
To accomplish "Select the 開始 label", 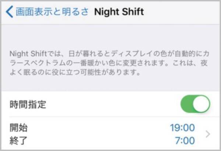I will [x=18, y=128].
